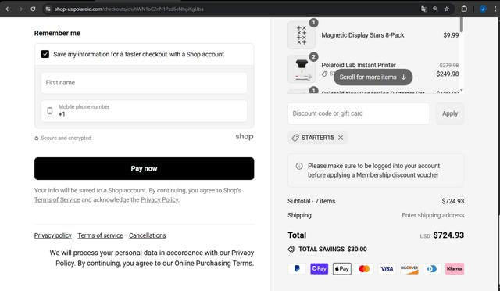500x291 pixels.
Task: Open the browser extensions puzzle icon
Action: 464,9
